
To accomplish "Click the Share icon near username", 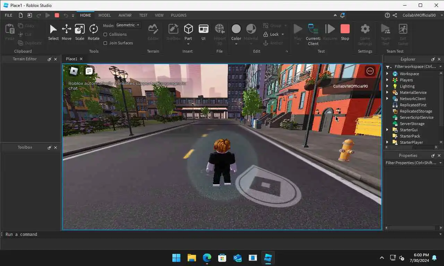I will 395,15.
